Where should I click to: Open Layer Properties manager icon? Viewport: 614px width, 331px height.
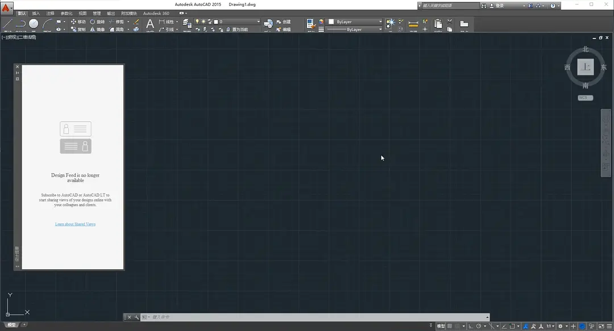(x=187, y=24)
